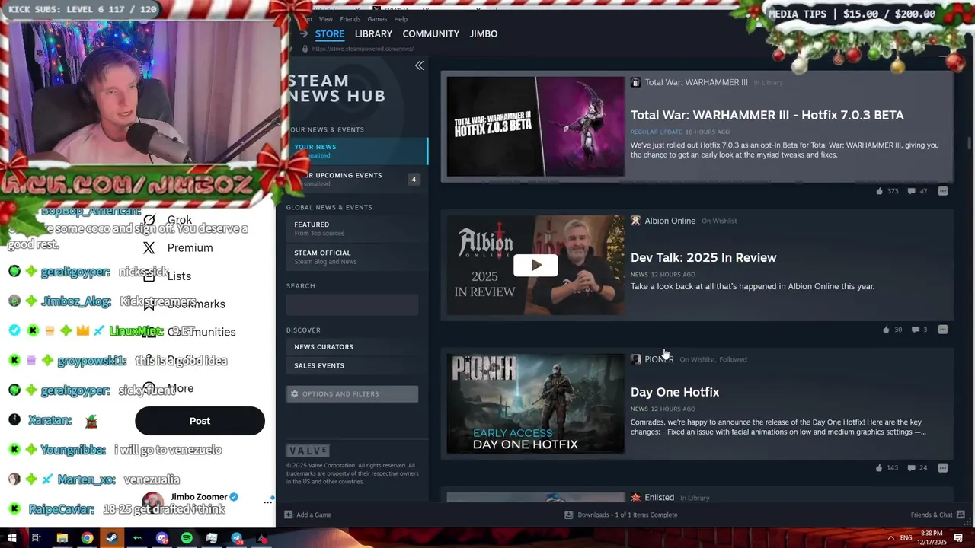Image resolution: width=975 pixels, height=548 pixels.
Task: Click the PIONER game icon
Action: point(635,359)
